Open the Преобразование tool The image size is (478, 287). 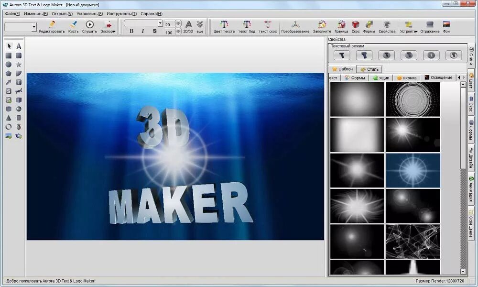(x=295, y=26)
